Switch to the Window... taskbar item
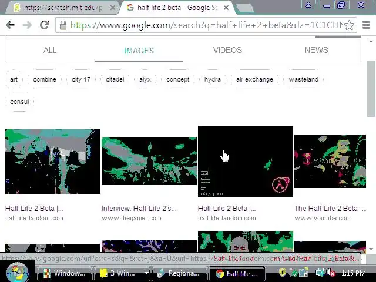 [65, 273]
